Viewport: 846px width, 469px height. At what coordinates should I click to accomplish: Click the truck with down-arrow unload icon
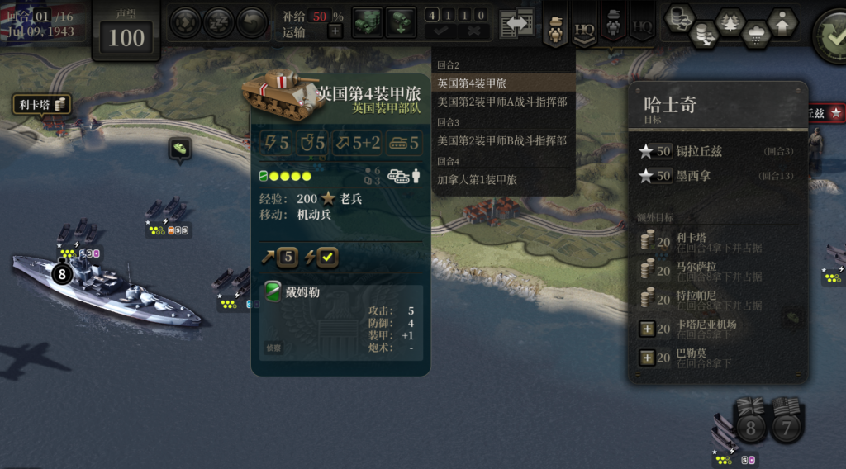click(x=401, y=22)
